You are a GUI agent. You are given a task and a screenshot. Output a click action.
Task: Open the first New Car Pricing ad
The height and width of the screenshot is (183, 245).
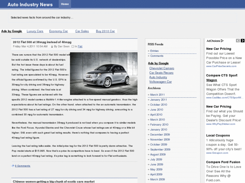(219, 49)
